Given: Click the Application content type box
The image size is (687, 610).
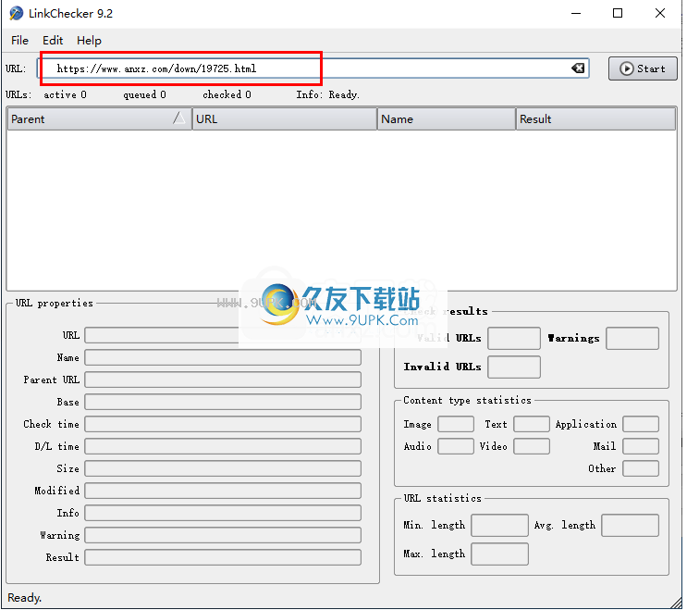Looking at the screenshot, I should 641,424.
